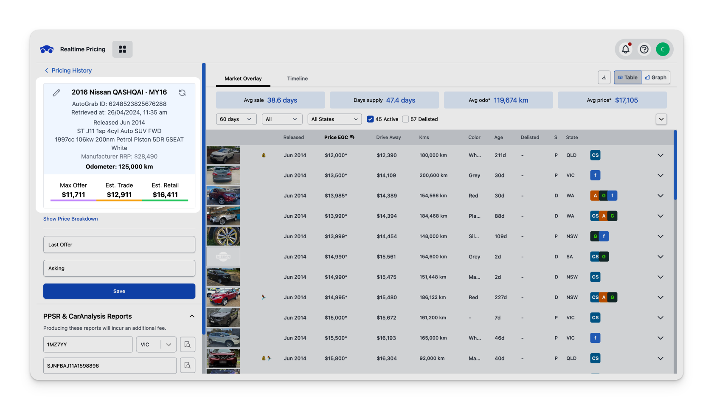The image size is (714, 410).
Task: Enable the 57 Delisted checkbox
Action: tap(405, 119)
